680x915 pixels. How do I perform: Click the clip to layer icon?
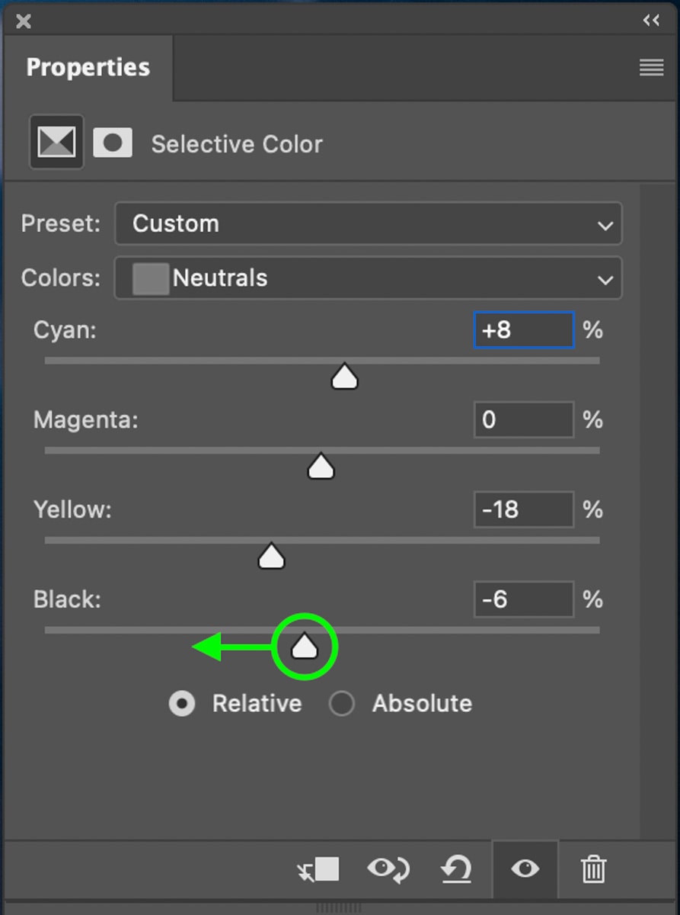coord(319,869)
